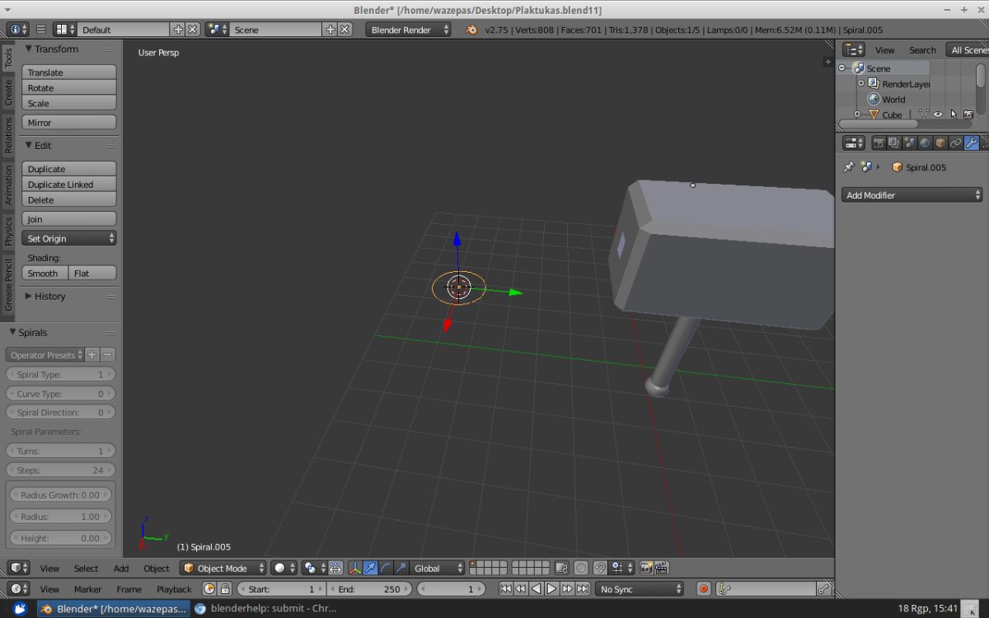989x618 pixels.
Task: Open the Scene properties tab icon
Action: pos(909,143)
